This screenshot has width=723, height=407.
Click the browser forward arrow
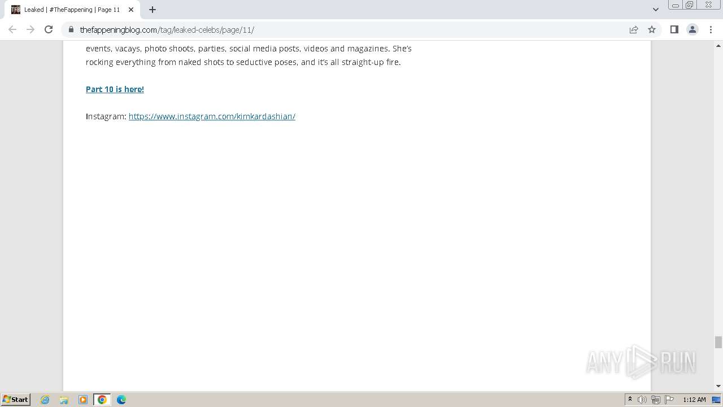(31, 29)
